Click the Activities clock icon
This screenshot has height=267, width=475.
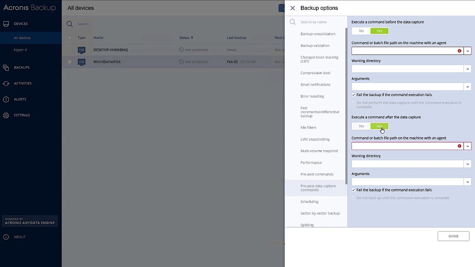[x=6, y=83]
